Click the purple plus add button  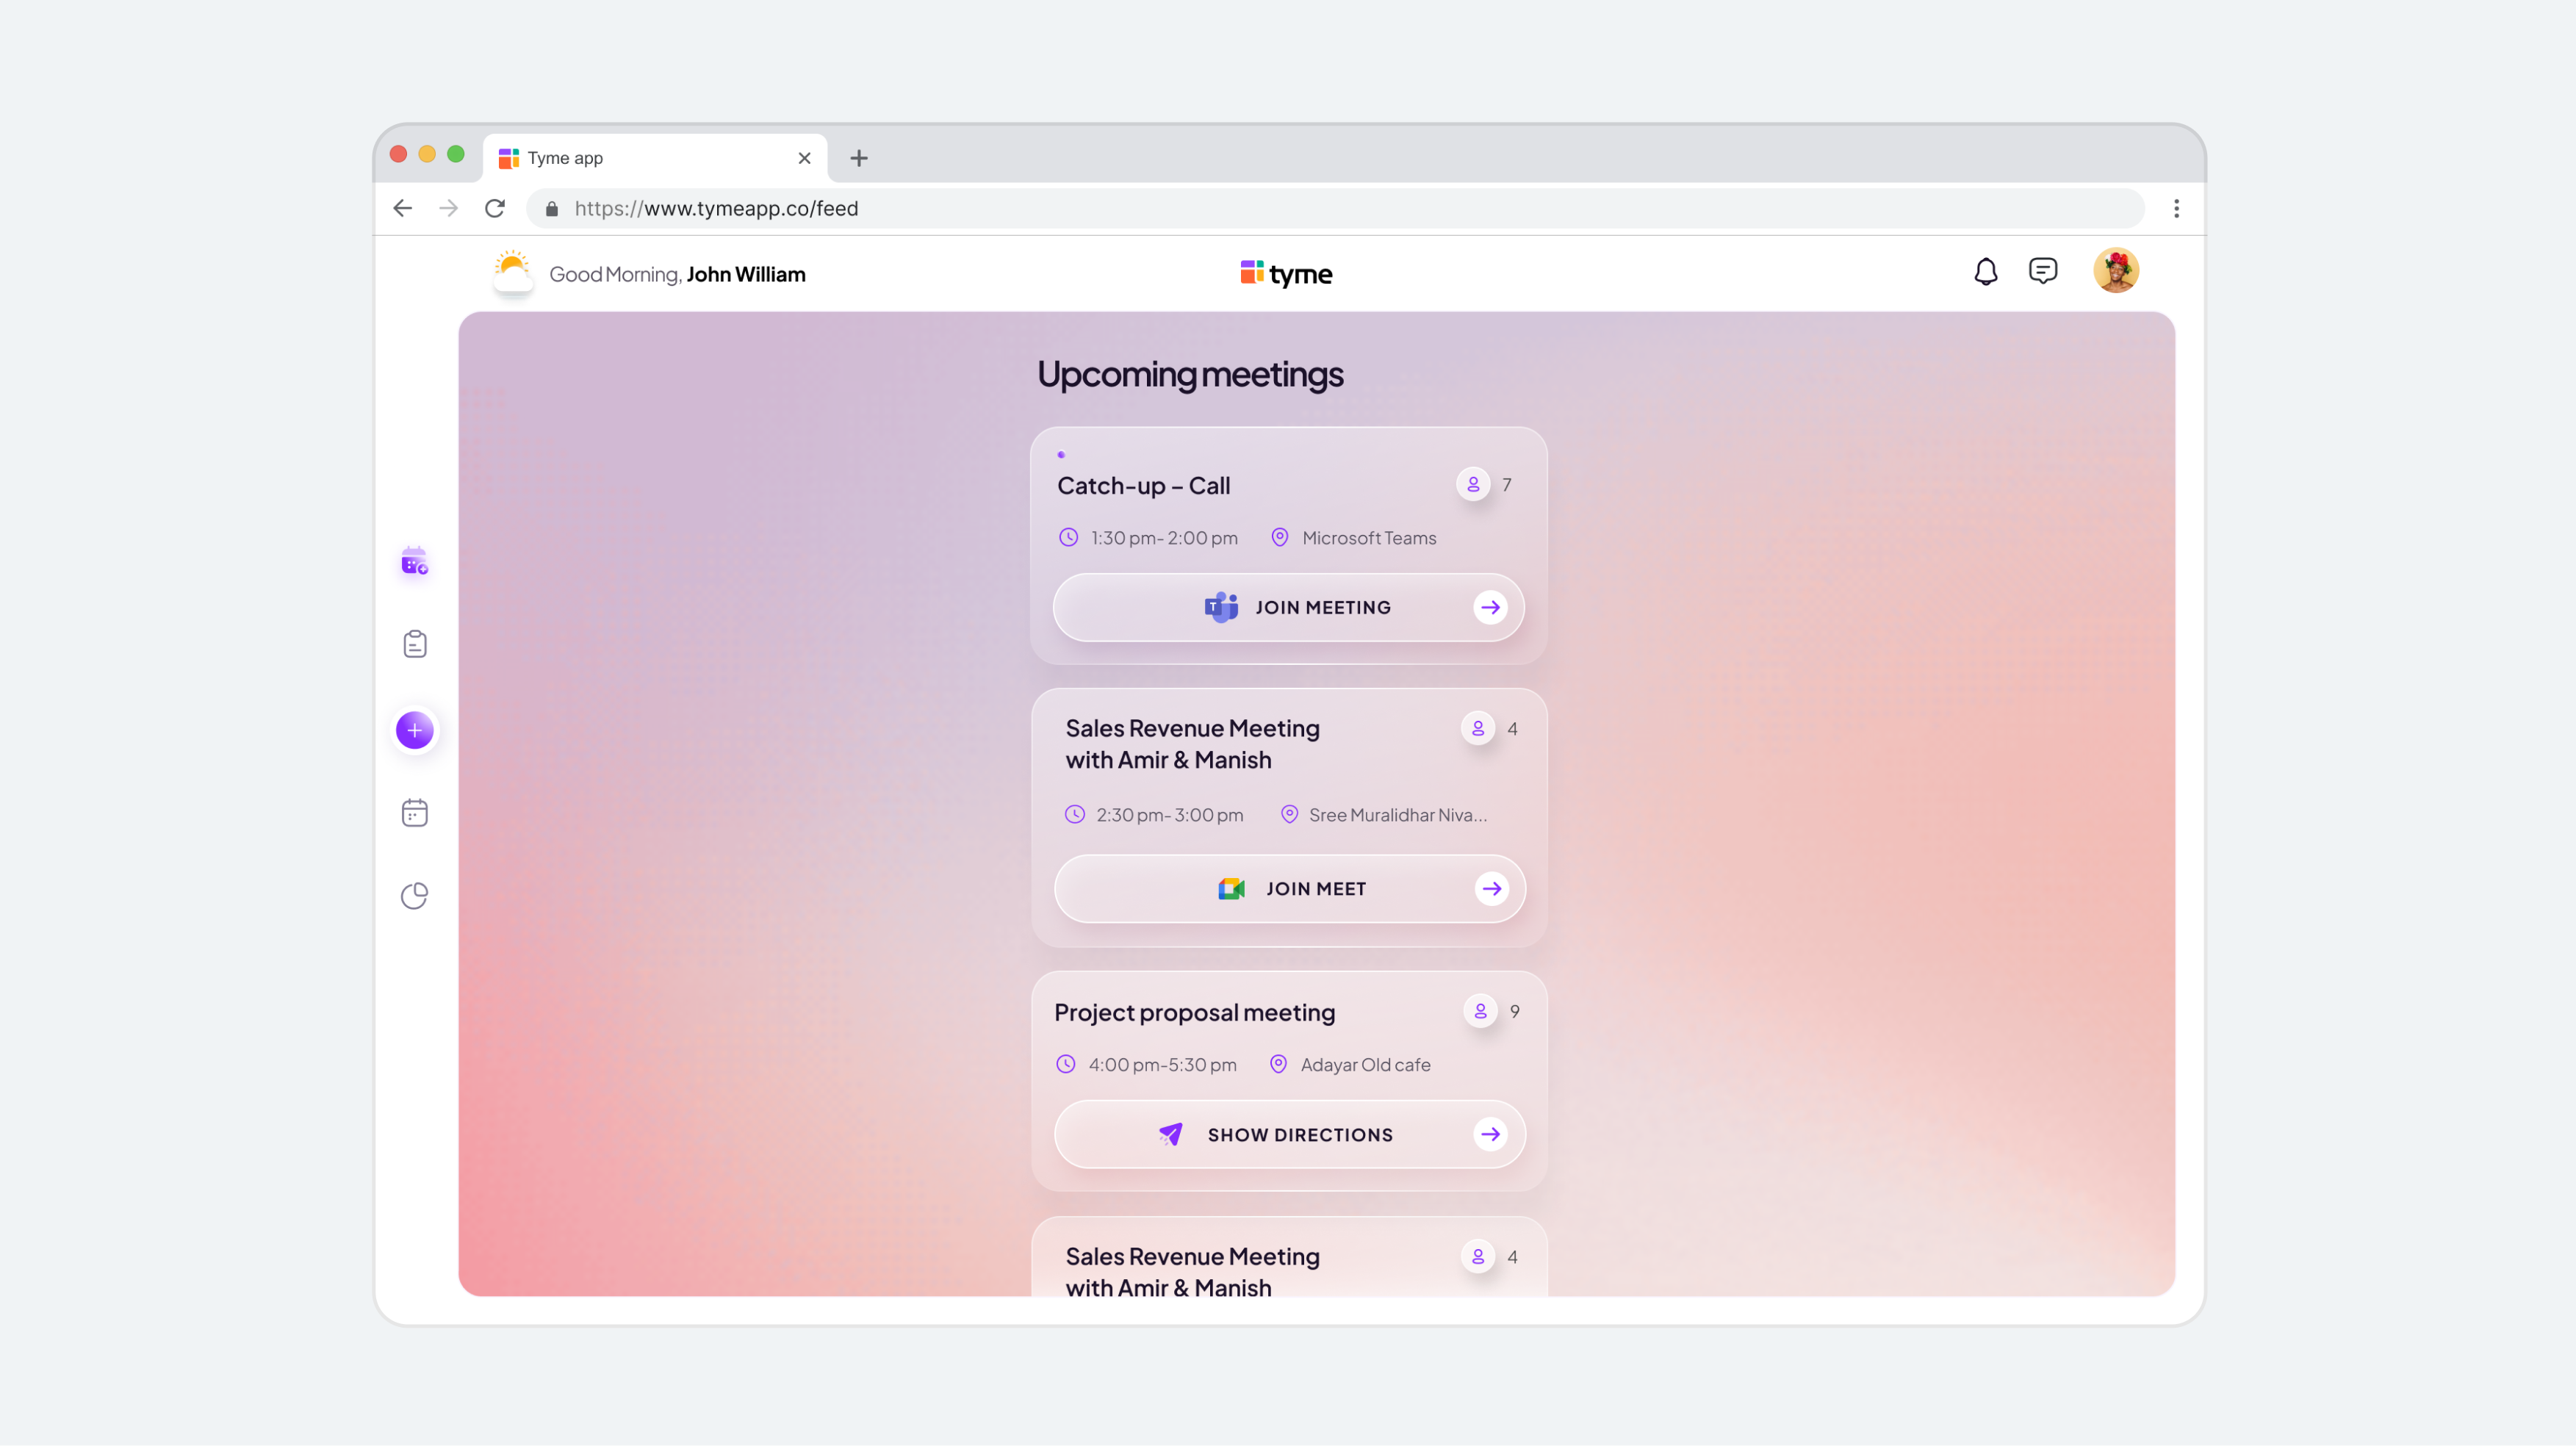[414, 730]
